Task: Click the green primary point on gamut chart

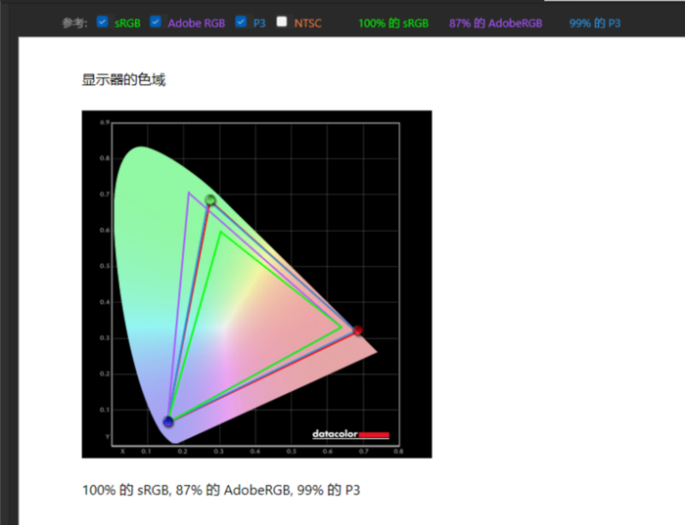Action: (210, 199)
